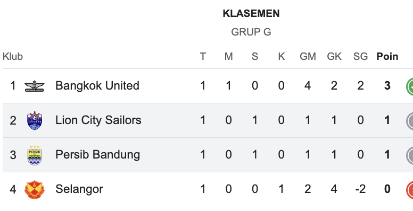The image size is (413, 211).
Task: Select the SG column header
Action: click(360, 56)
